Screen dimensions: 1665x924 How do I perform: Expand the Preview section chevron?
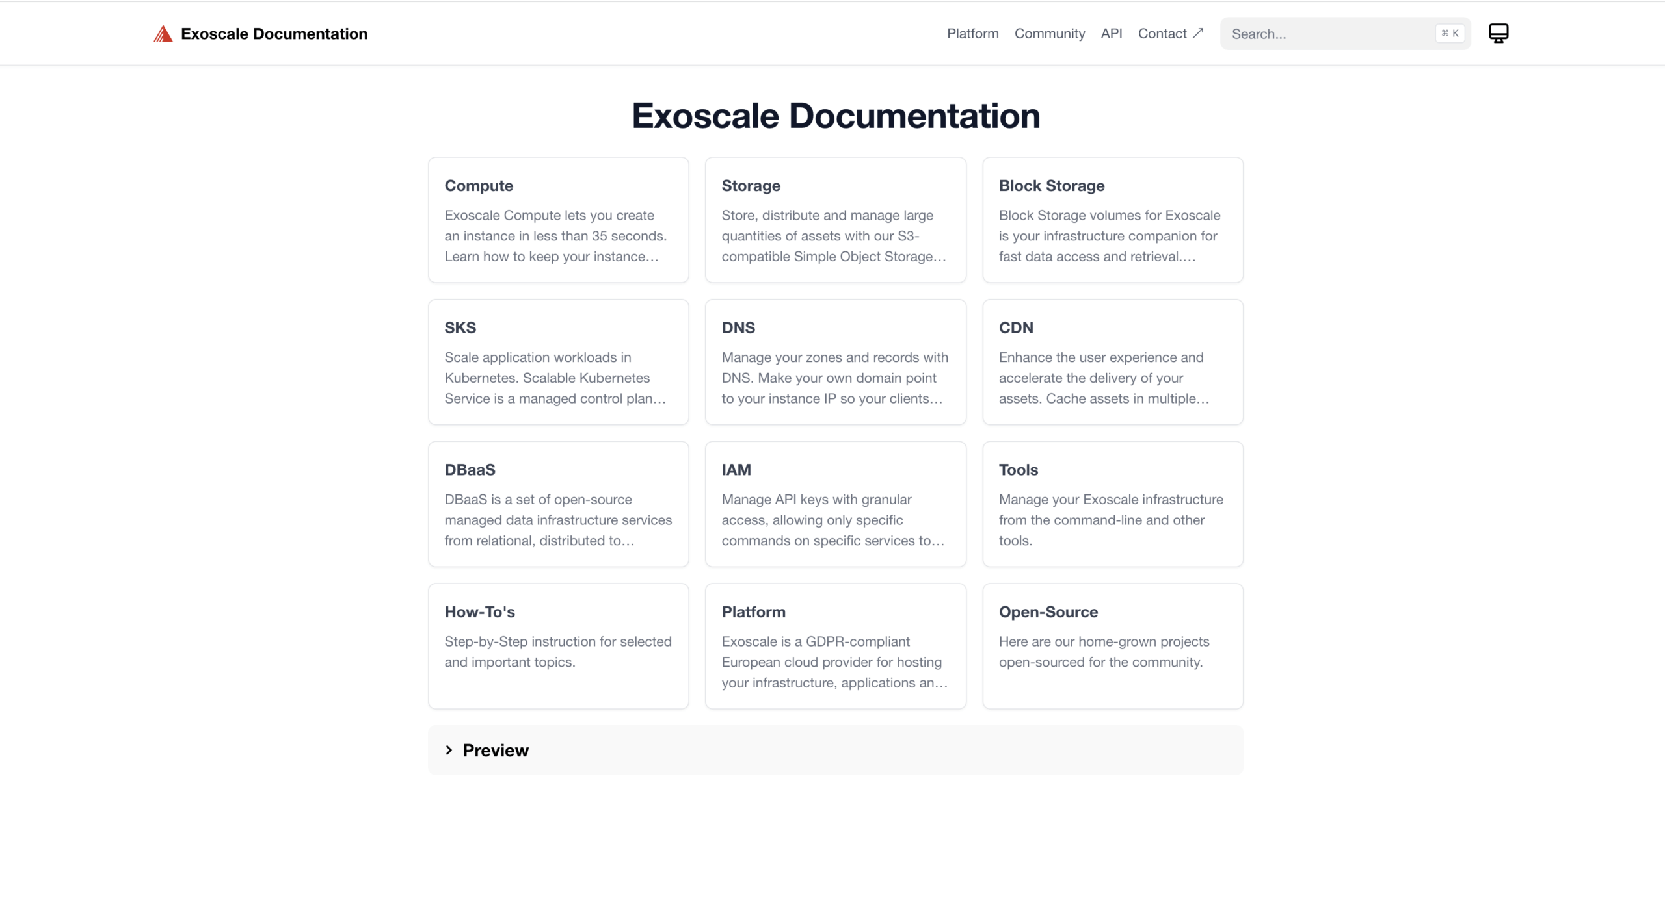coord(449,750)
